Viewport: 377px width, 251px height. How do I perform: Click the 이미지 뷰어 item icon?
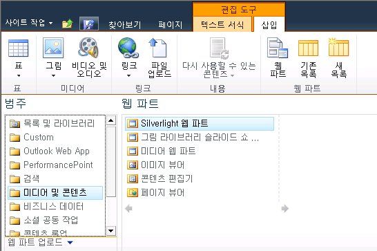click(x=133, y=165)
